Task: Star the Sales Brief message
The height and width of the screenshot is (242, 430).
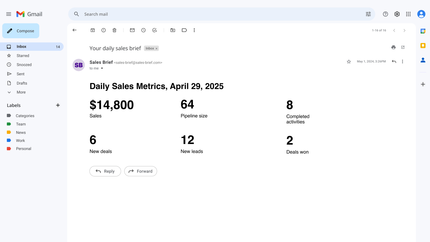Action: point(349,62)
